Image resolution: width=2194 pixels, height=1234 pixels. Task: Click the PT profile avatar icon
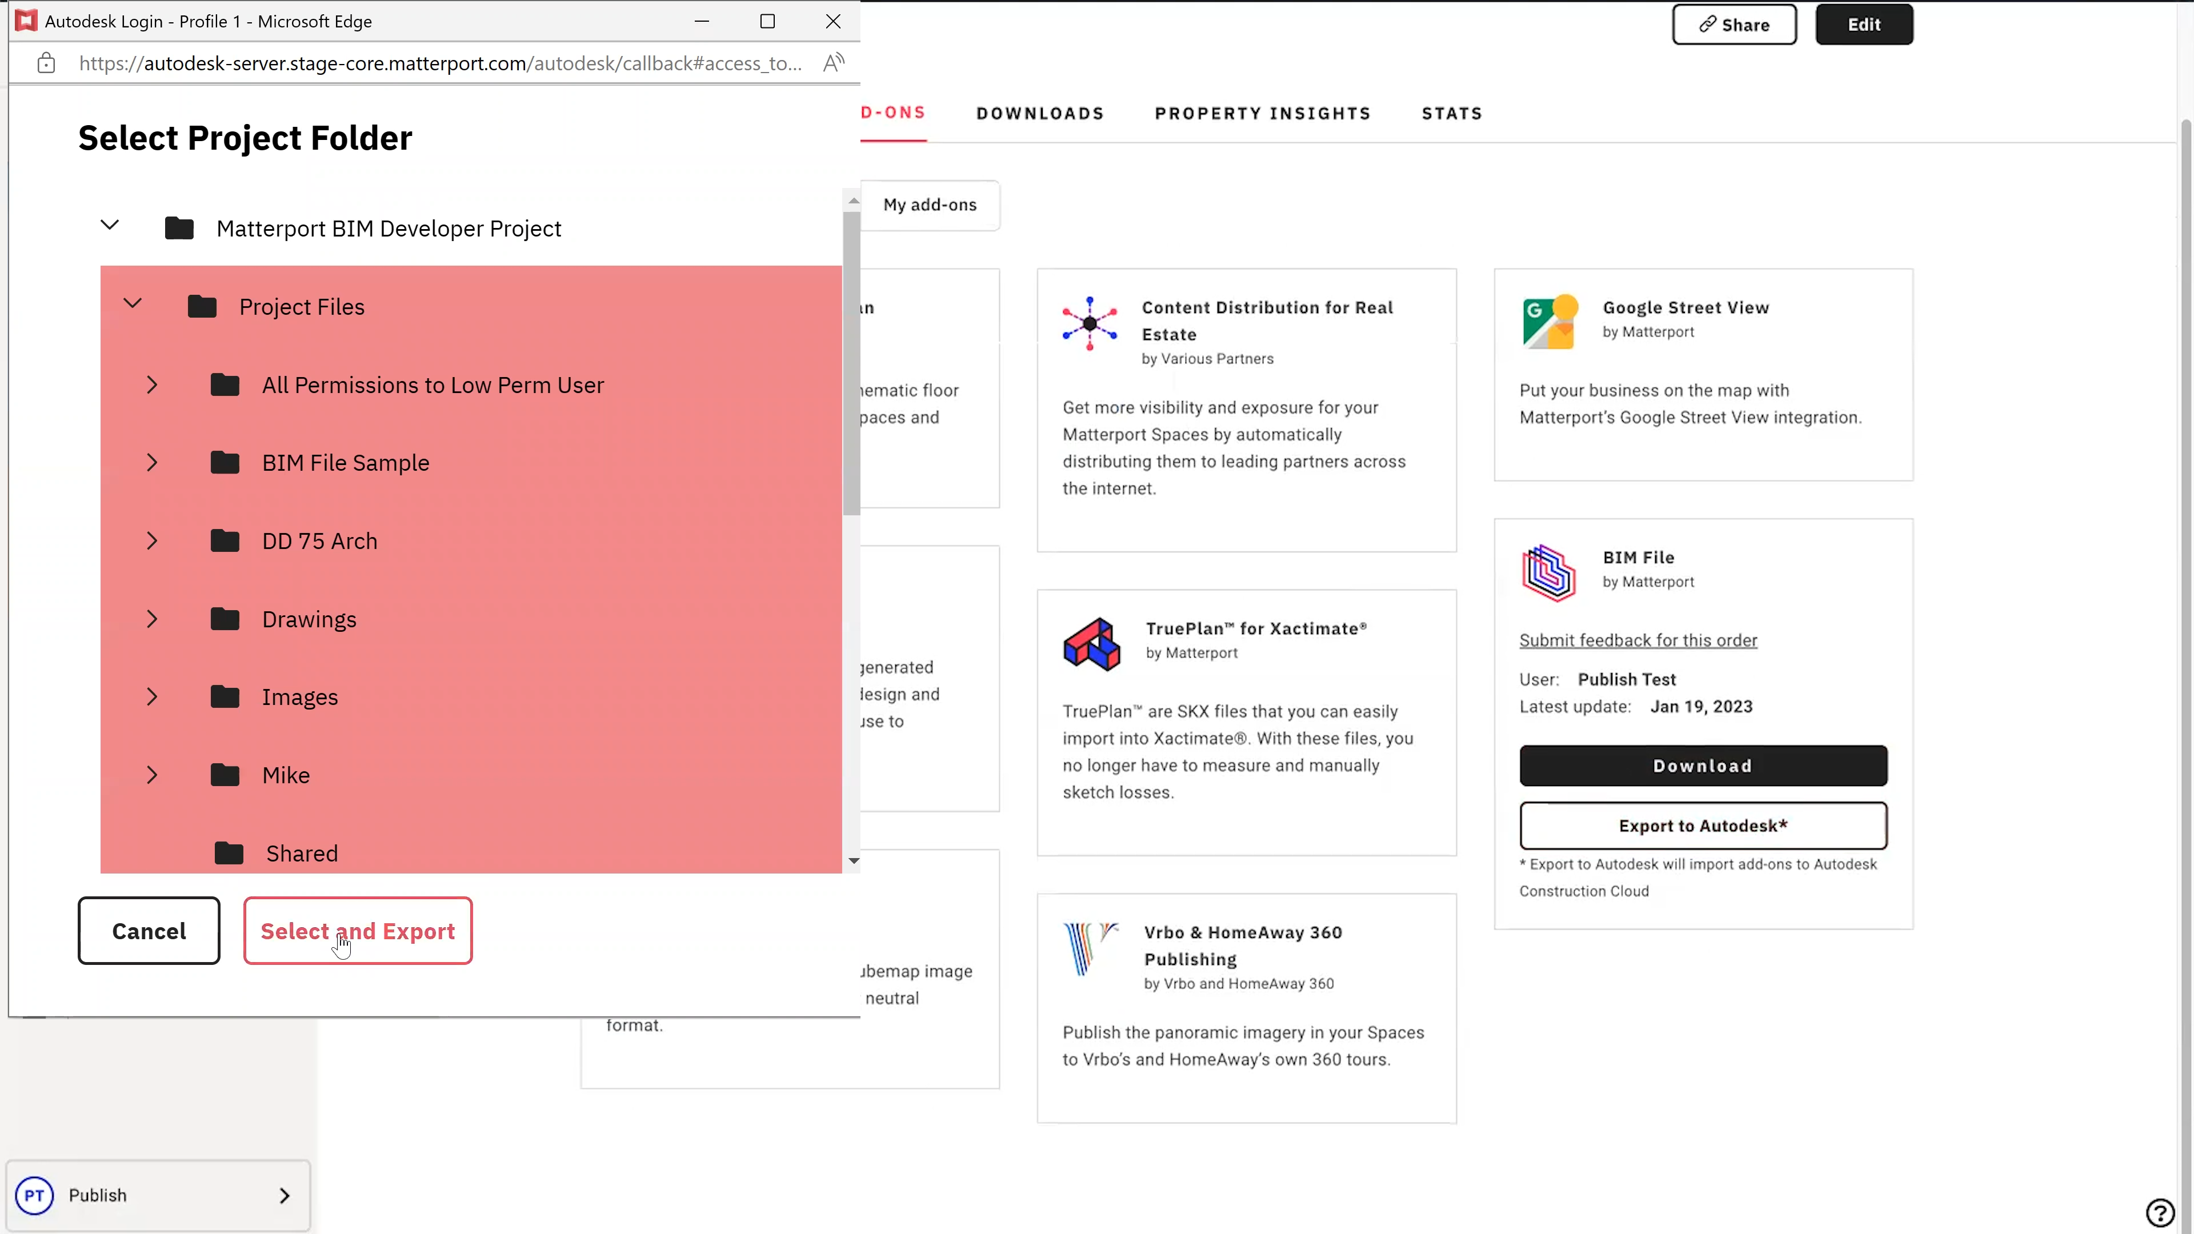coord(34,1195)
